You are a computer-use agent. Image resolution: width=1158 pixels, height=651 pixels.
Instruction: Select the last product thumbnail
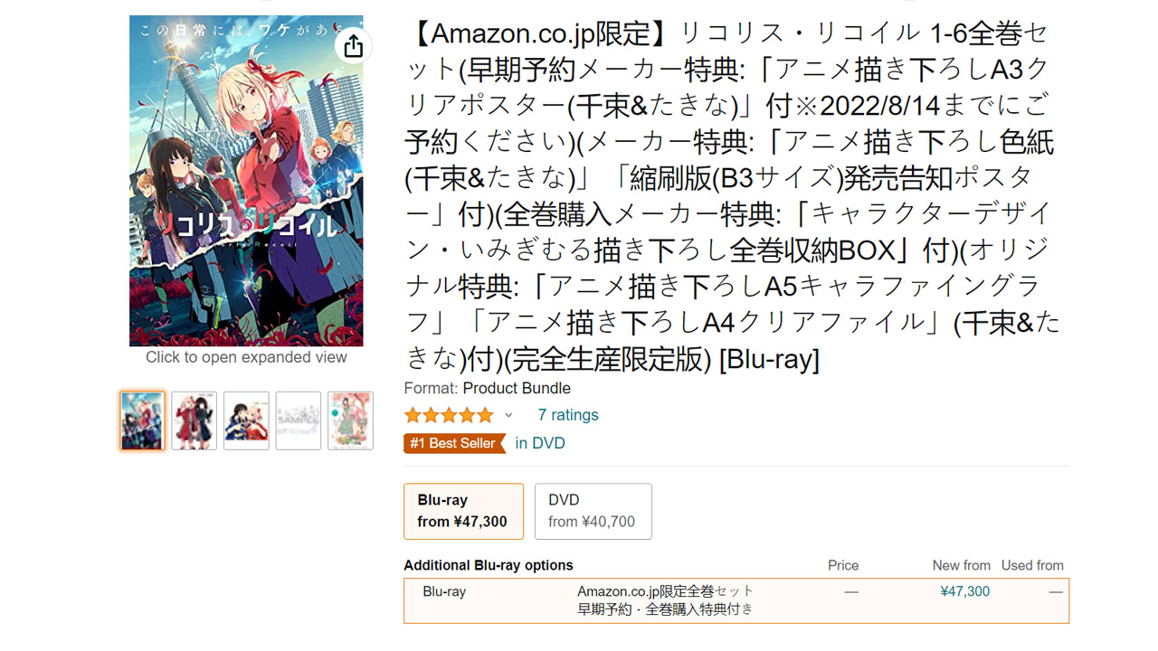click(x=349, y=420)
